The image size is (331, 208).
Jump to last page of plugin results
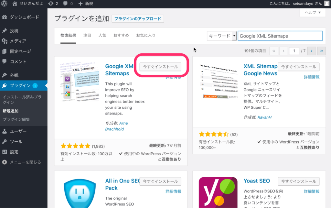point(322,51)
